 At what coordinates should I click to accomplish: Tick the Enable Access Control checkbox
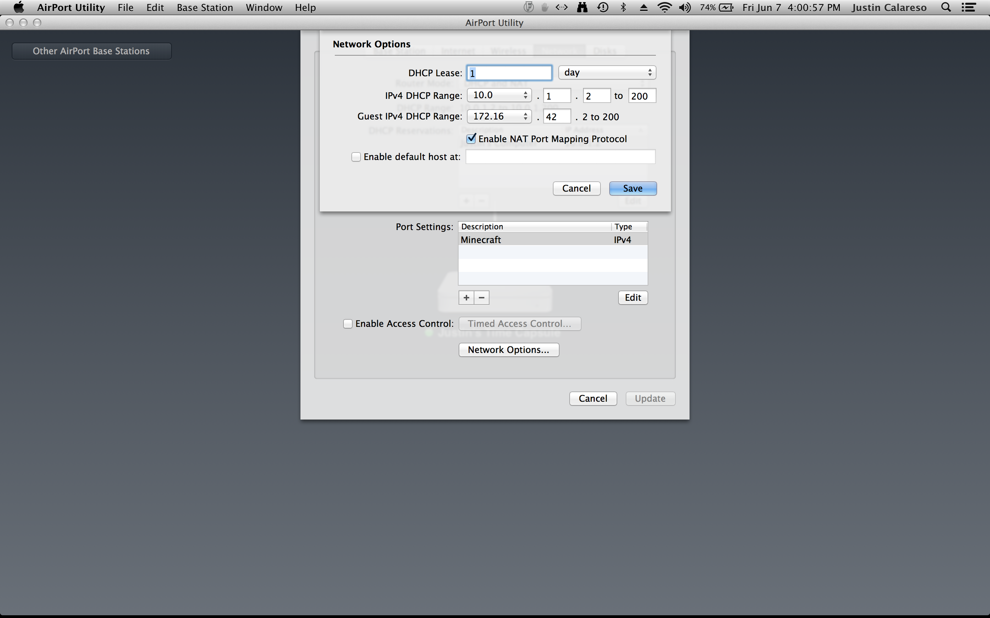(x=348, y=324)
